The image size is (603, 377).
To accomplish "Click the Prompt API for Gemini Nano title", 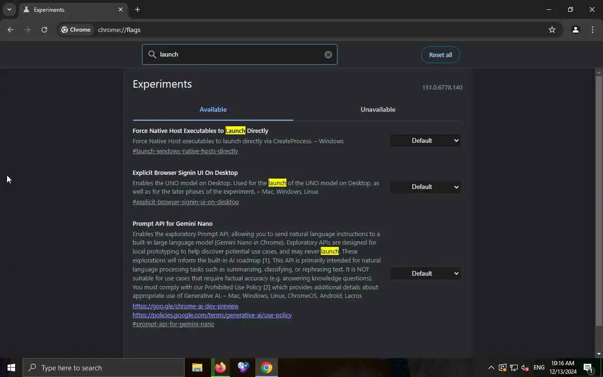I will [x=172, y=224].
